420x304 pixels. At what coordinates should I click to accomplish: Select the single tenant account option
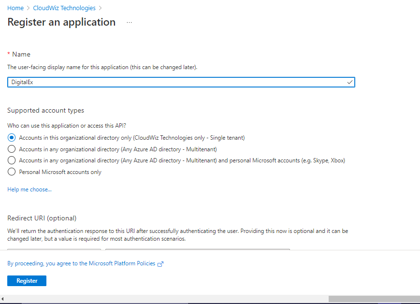(x=12, y=138)
